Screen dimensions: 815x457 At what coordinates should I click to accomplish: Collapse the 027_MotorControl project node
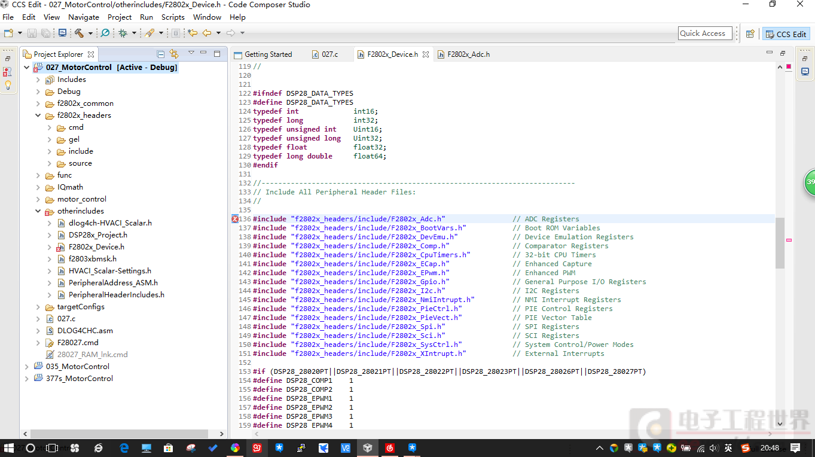click(x=26, y=68)
